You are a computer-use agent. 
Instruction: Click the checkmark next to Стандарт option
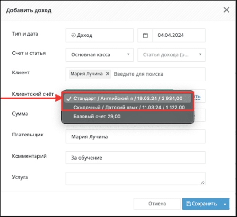click(x=69, y=99)
